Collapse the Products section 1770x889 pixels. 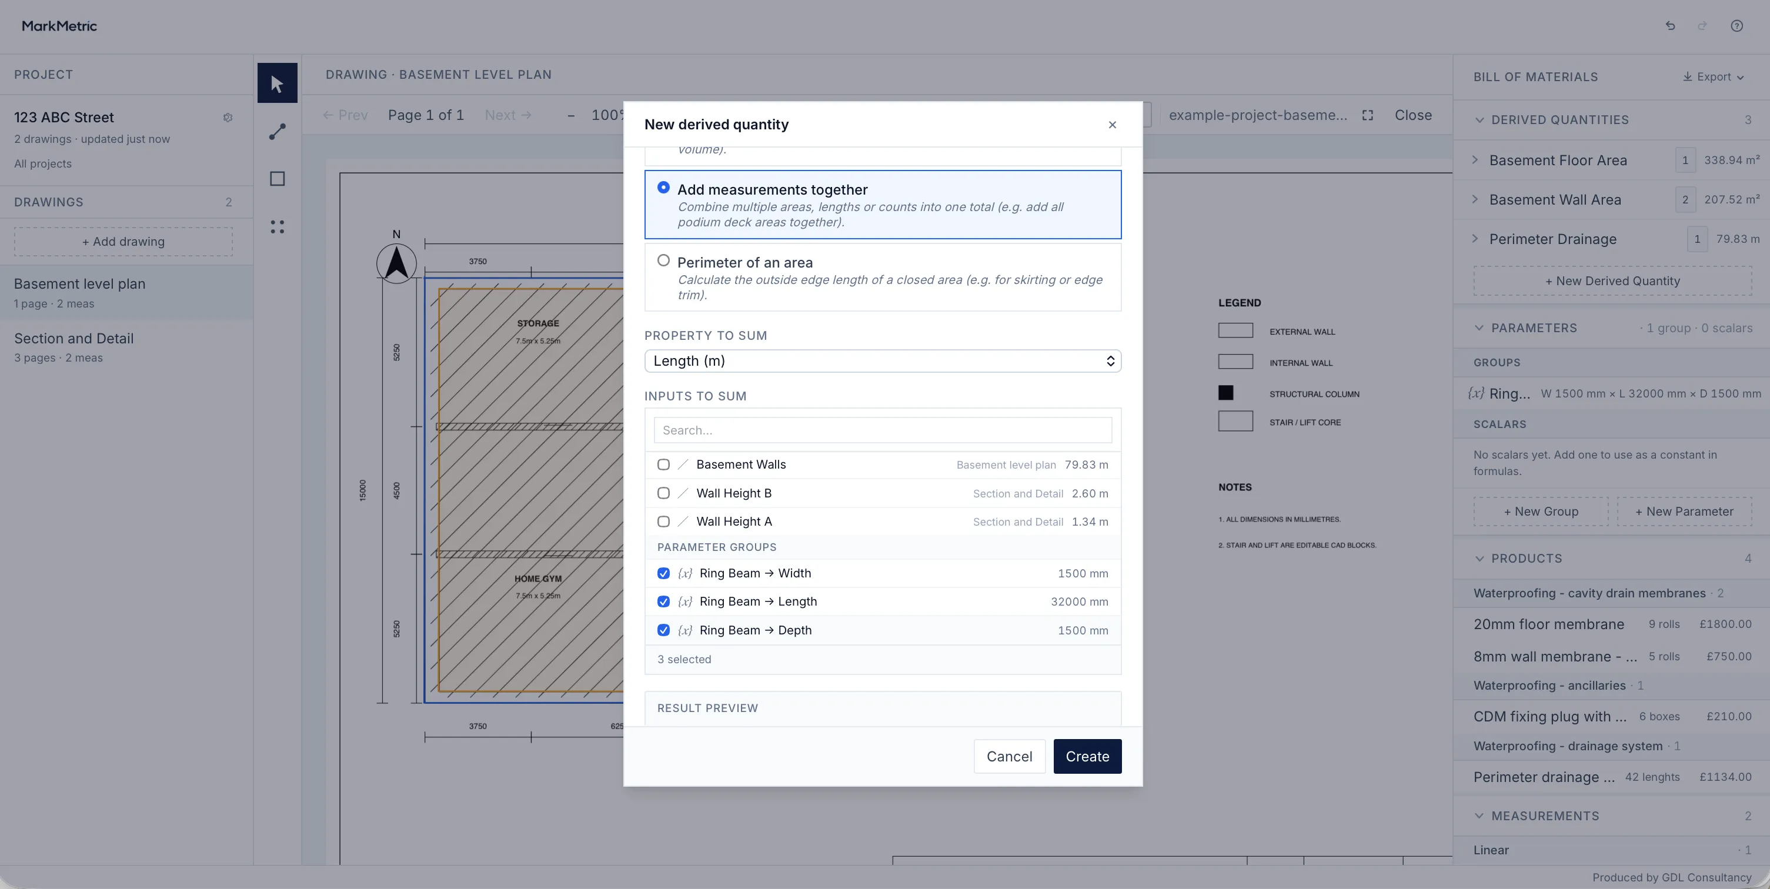click(x=1479, y=559)
